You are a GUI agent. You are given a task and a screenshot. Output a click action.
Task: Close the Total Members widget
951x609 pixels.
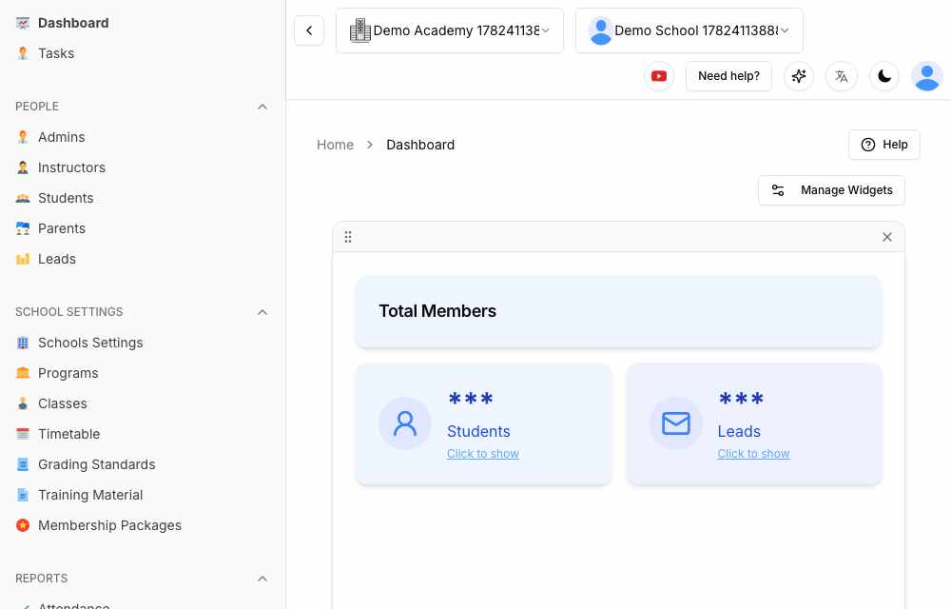pos(886,237)
